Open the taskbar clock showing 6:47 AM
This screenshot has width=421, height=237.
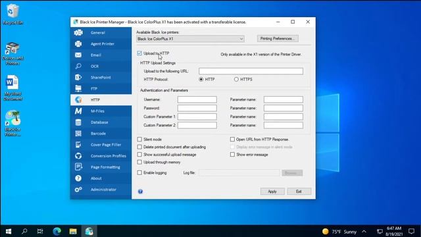(394, 231)
